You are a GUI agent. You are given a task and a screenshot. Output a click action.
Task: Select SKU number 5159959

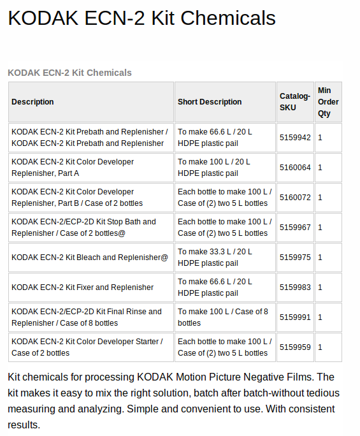(295, 347)
